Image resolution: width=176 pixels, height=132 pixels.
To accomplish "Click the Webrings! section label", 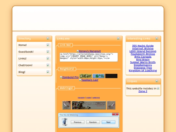I will [x=66, y=88].
